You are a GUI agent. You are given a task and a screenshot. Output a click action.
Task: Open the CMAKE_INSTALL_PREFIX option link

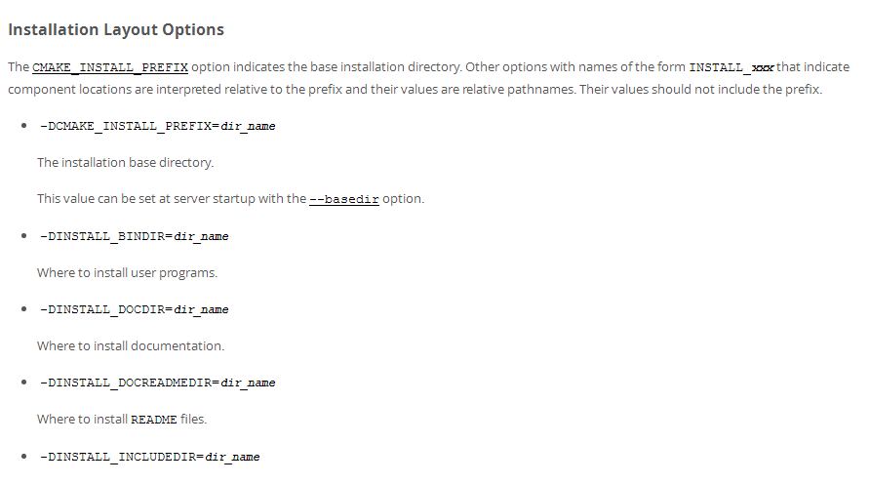110,67
